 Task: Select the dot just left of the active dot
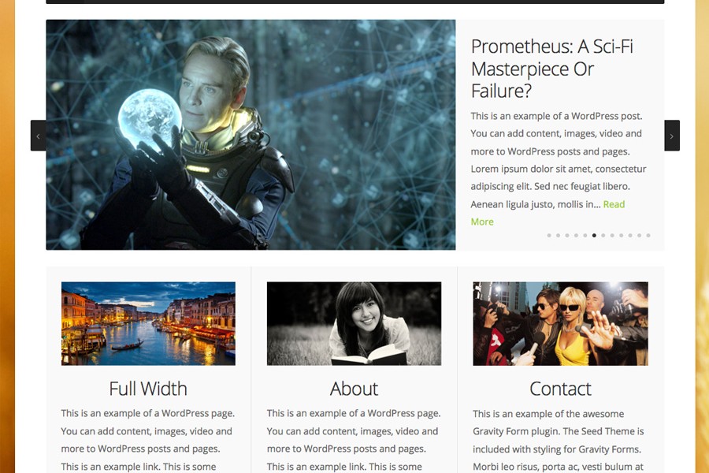coord(585,236)
